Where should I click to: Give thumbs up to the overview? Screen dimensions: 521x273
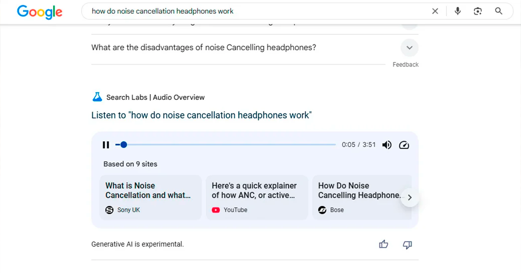tap(383, 244)
